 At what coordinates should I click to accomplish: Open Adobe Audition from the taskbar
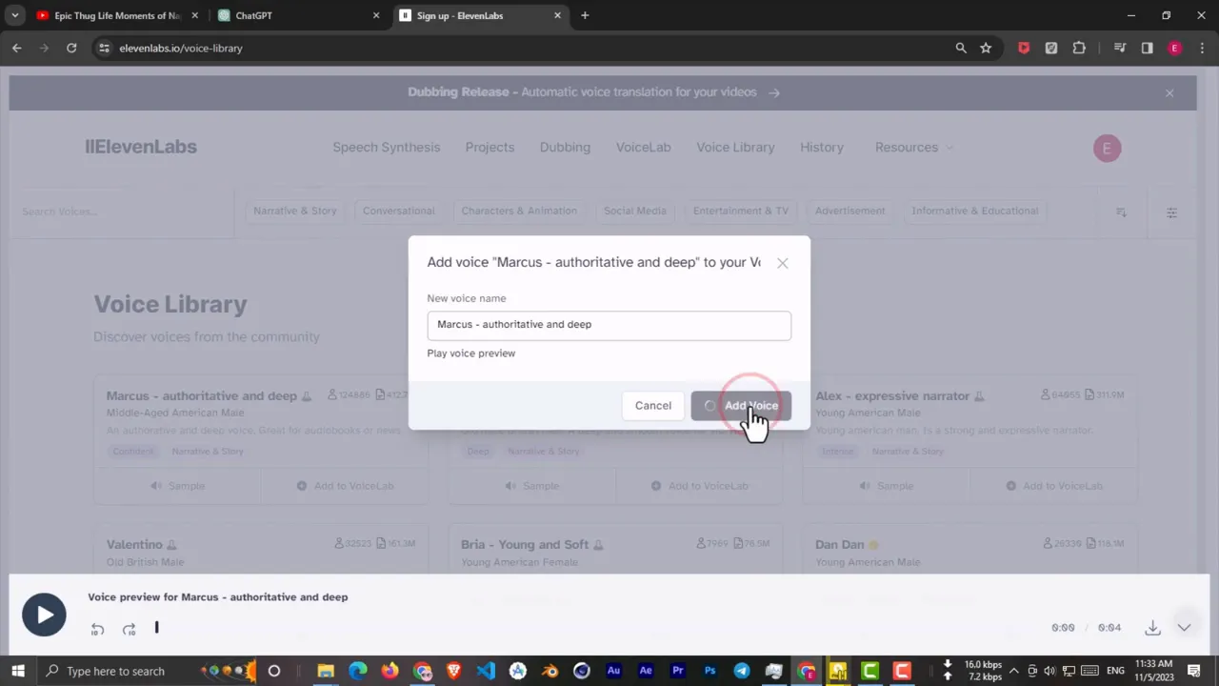[x=613, y=672]
